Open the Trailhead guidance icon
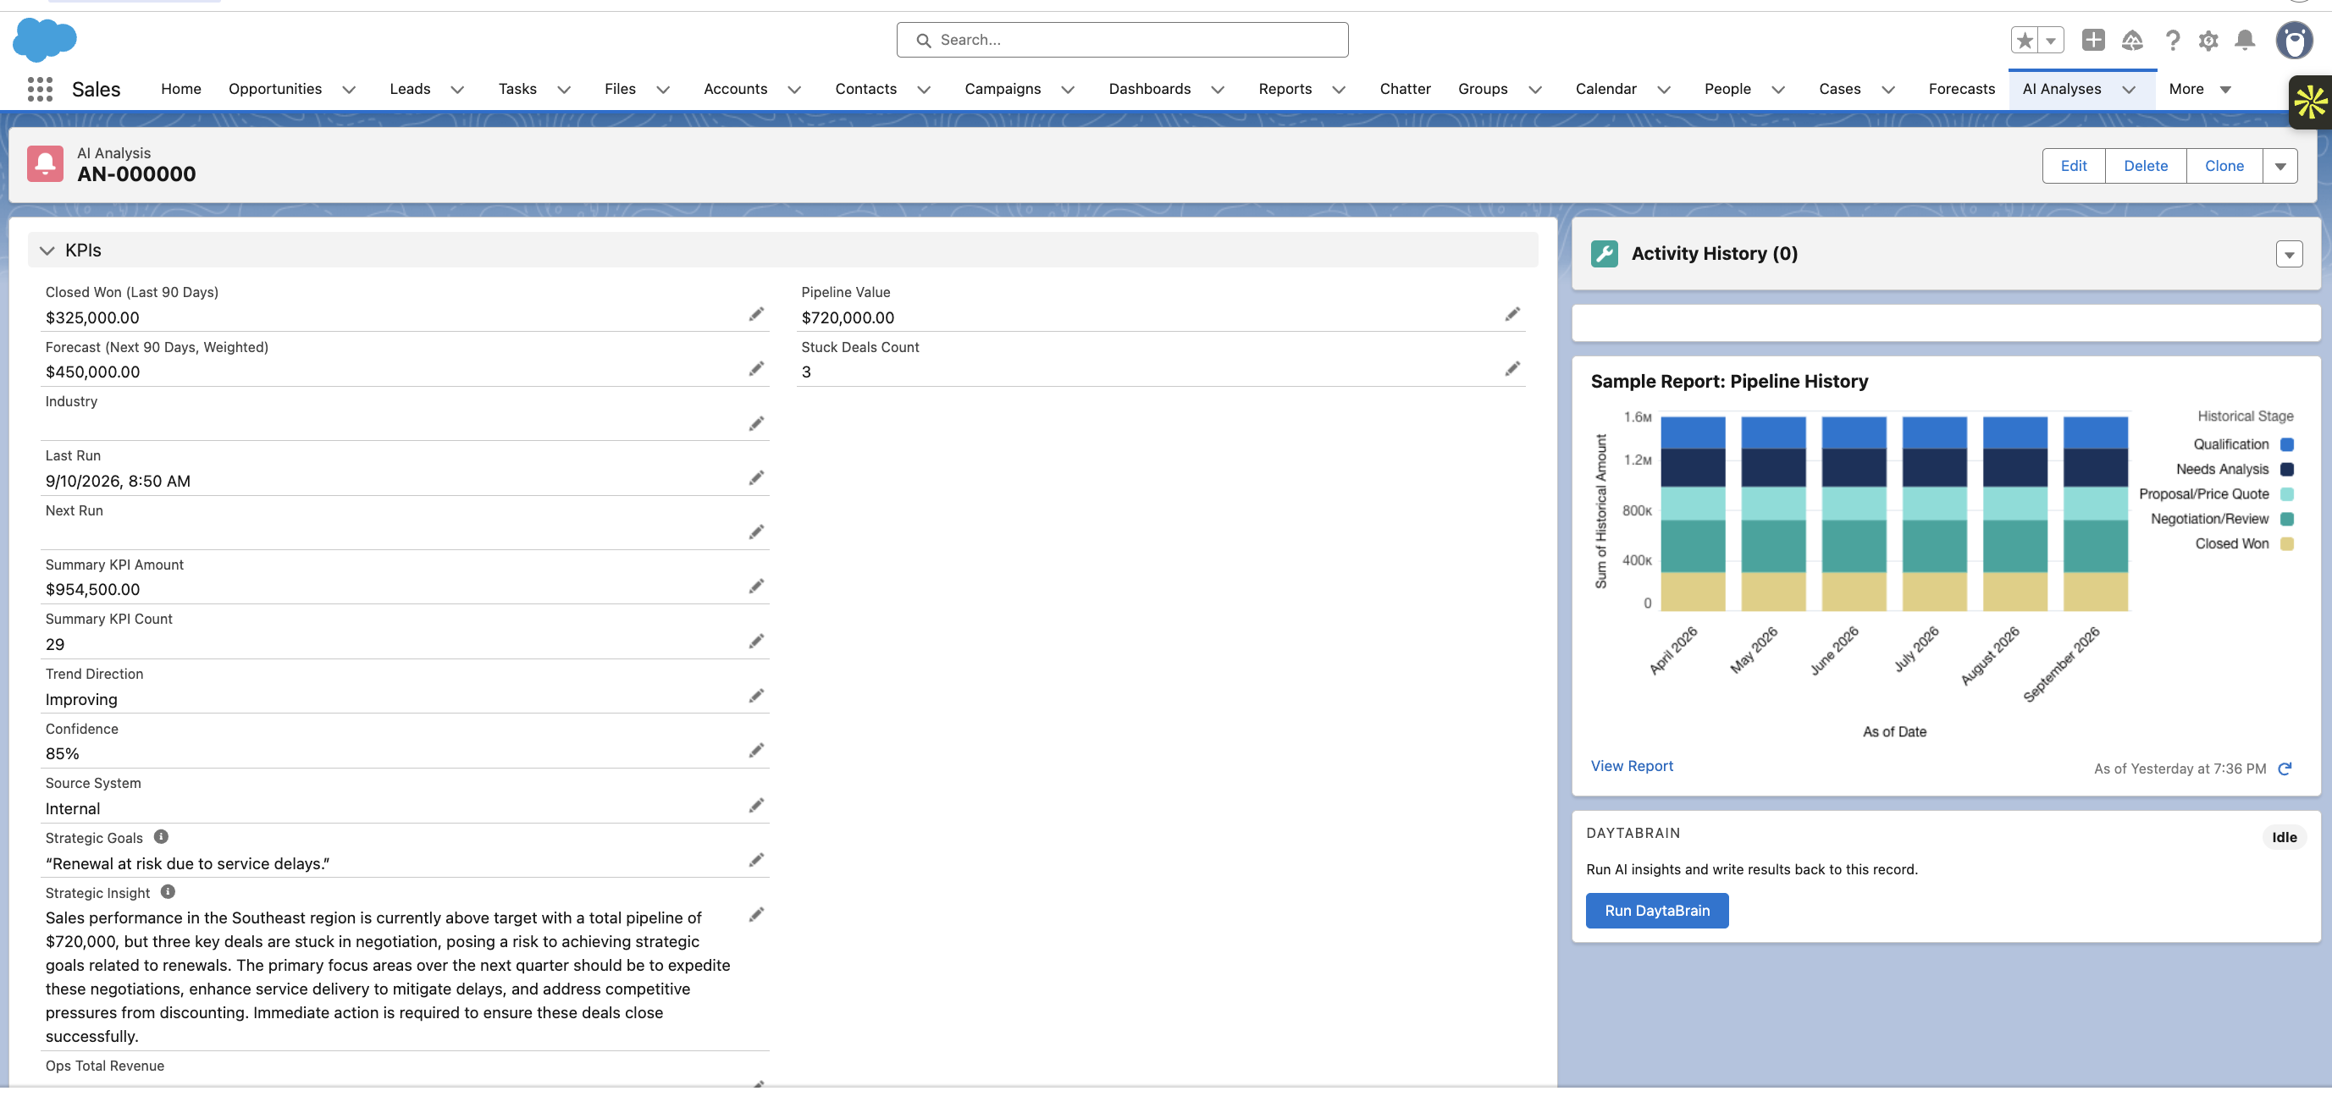 pos(2132,40)
